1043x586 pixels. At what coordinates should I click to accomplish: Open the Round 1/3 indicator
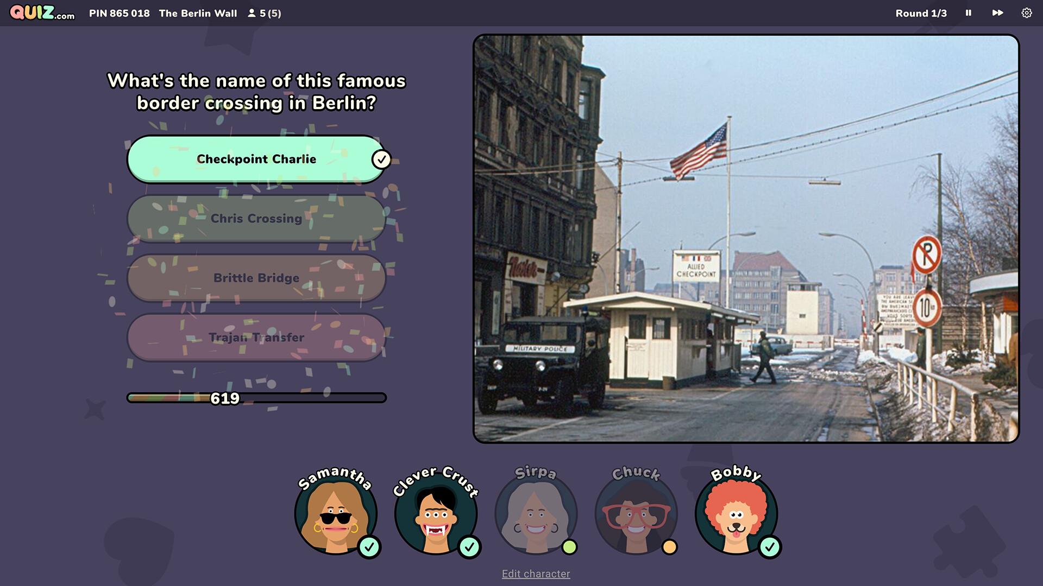921,13
